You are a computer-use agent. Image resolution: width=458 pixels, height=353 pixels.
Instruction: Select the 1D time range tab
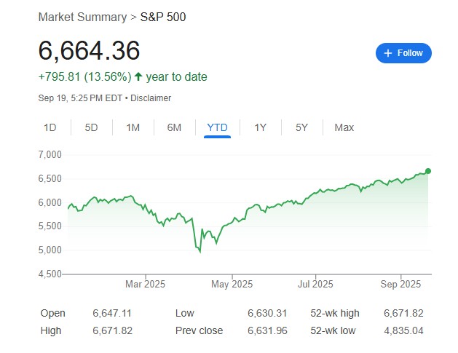pos(50,127)
